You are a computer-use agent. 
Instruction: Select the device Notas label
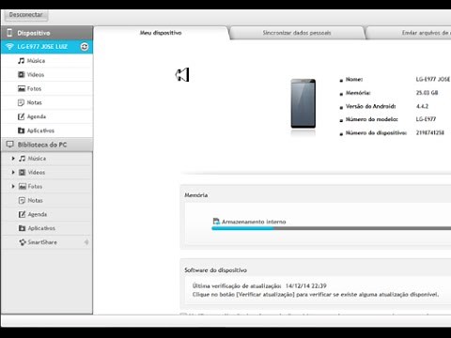pyautogui.click(x=34, y=102)
